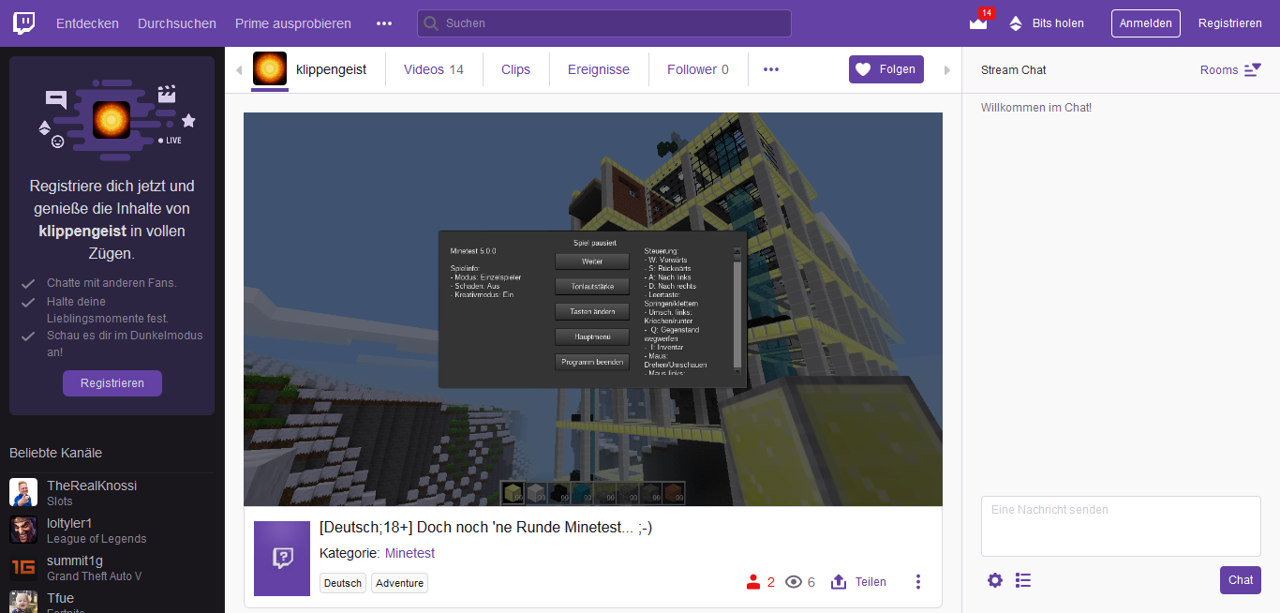Open Tfue channel
This screenshot has width=1280, height=613.
click(x=112, y=602)
